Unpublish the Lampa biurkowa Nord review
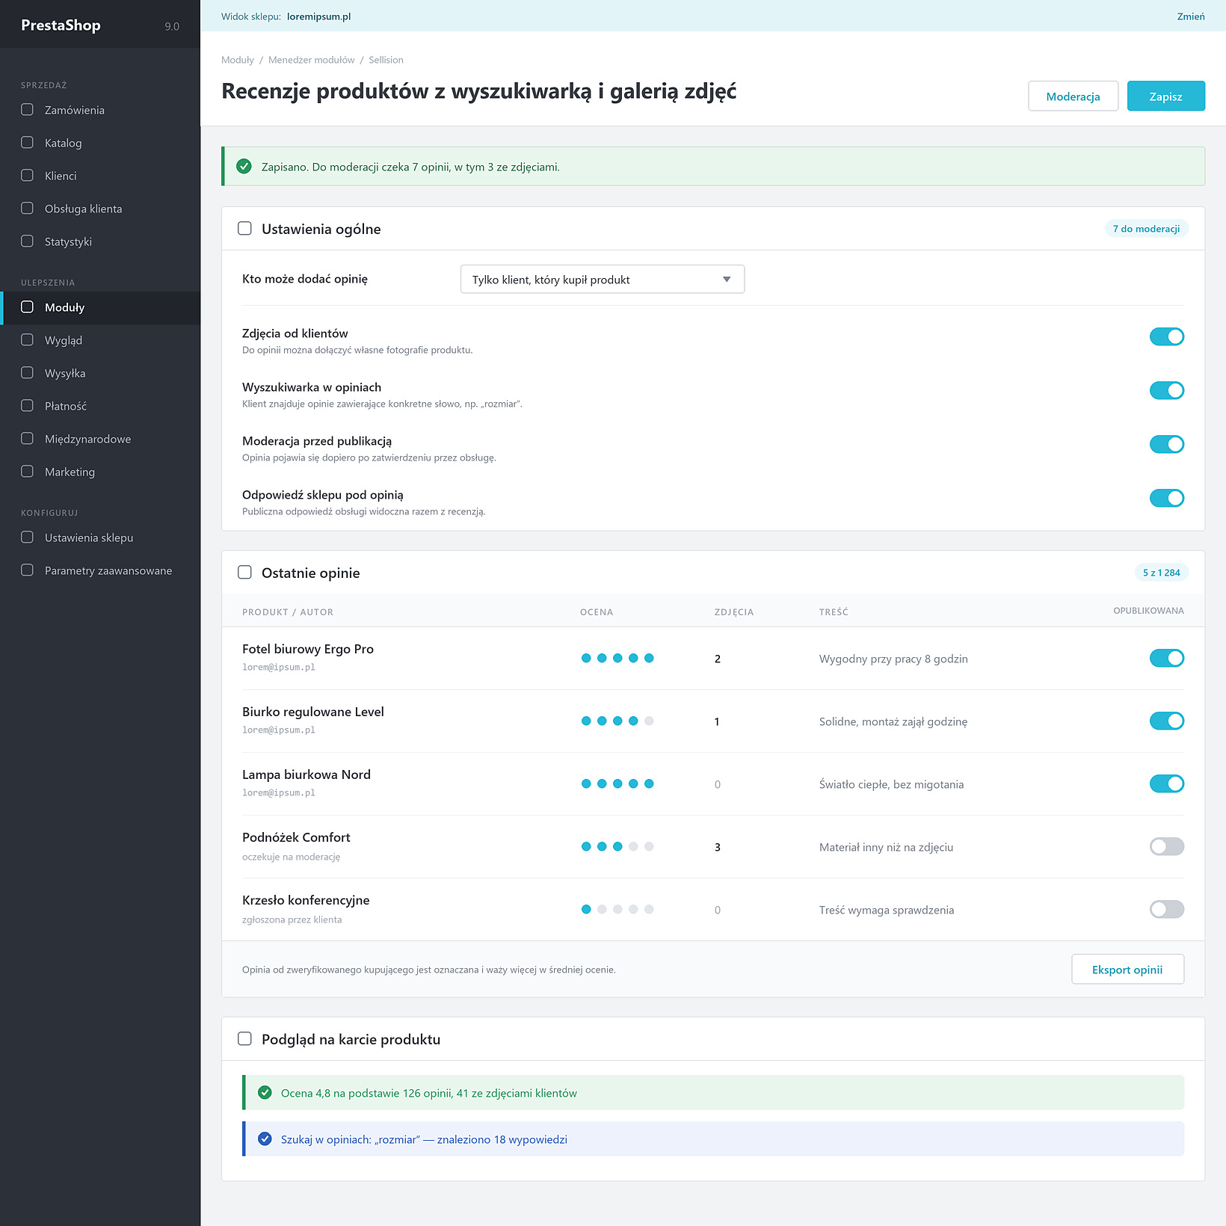 [x=1166, y=784]
